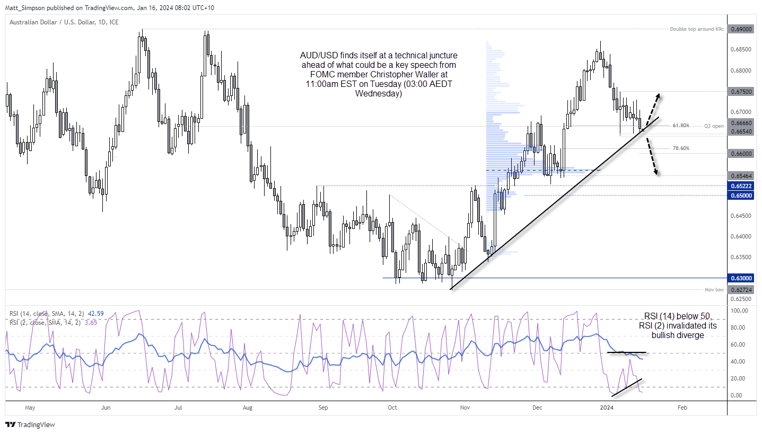762x434 pixels.
Task: Select the 0.68000 price axis value
Action: 741,70
